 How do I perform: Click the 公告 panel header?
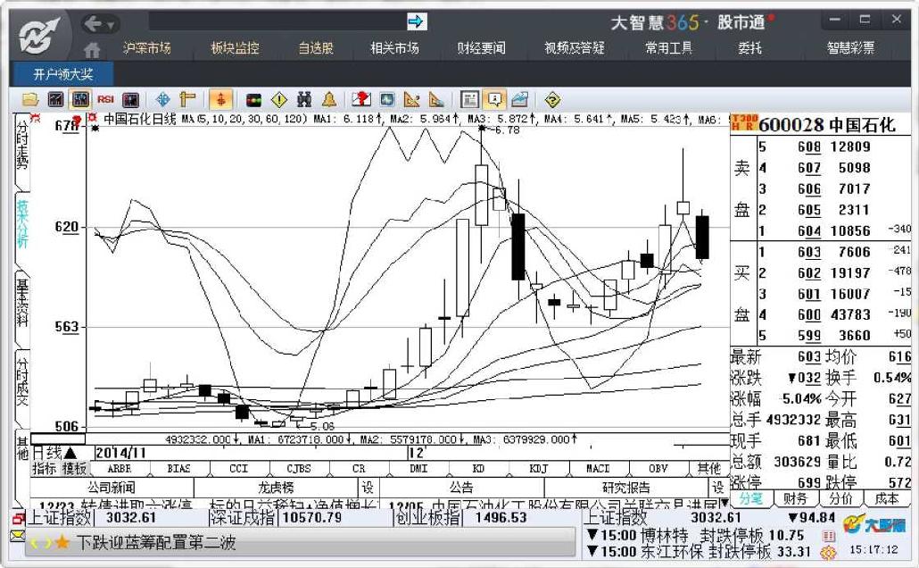[461, 488]
